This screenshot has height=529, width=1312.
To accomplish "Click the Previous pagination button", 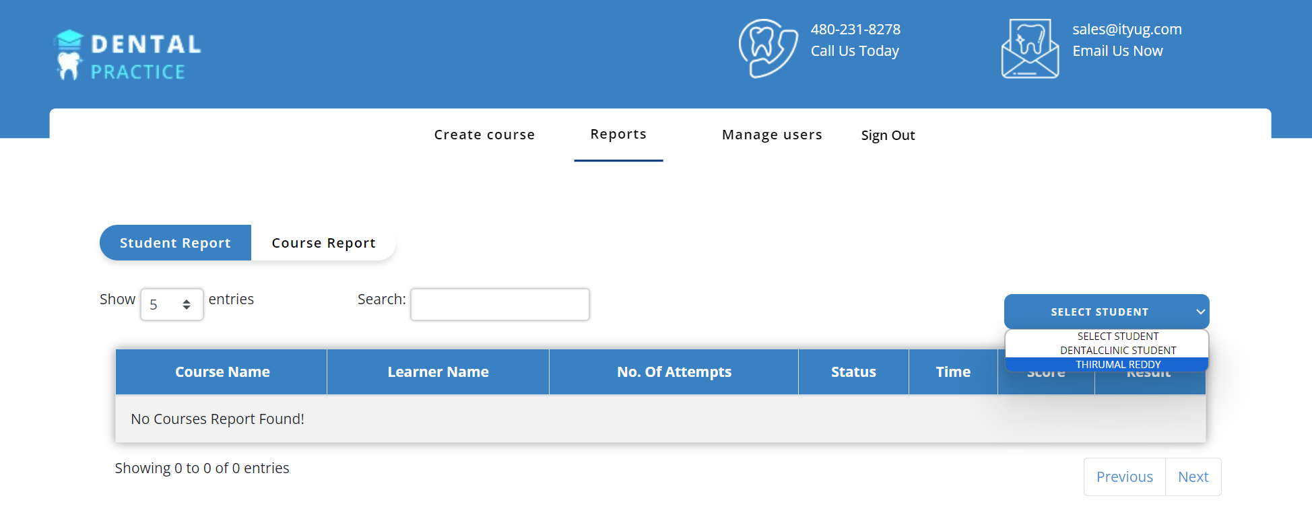I will [x=1124, y=477].
